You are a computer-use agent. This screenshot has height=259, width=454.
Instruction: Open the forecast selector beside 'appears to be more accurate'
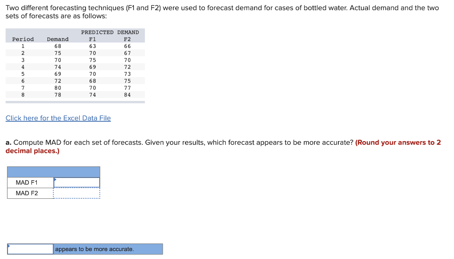(x=30, y=249)
